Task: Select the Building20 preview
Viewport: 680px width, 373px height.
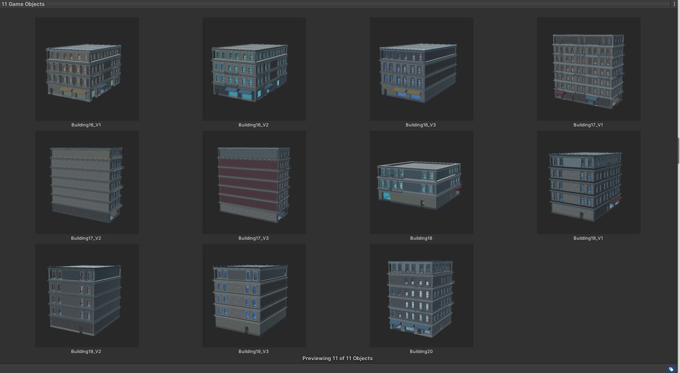Action: tap(422, 295)
